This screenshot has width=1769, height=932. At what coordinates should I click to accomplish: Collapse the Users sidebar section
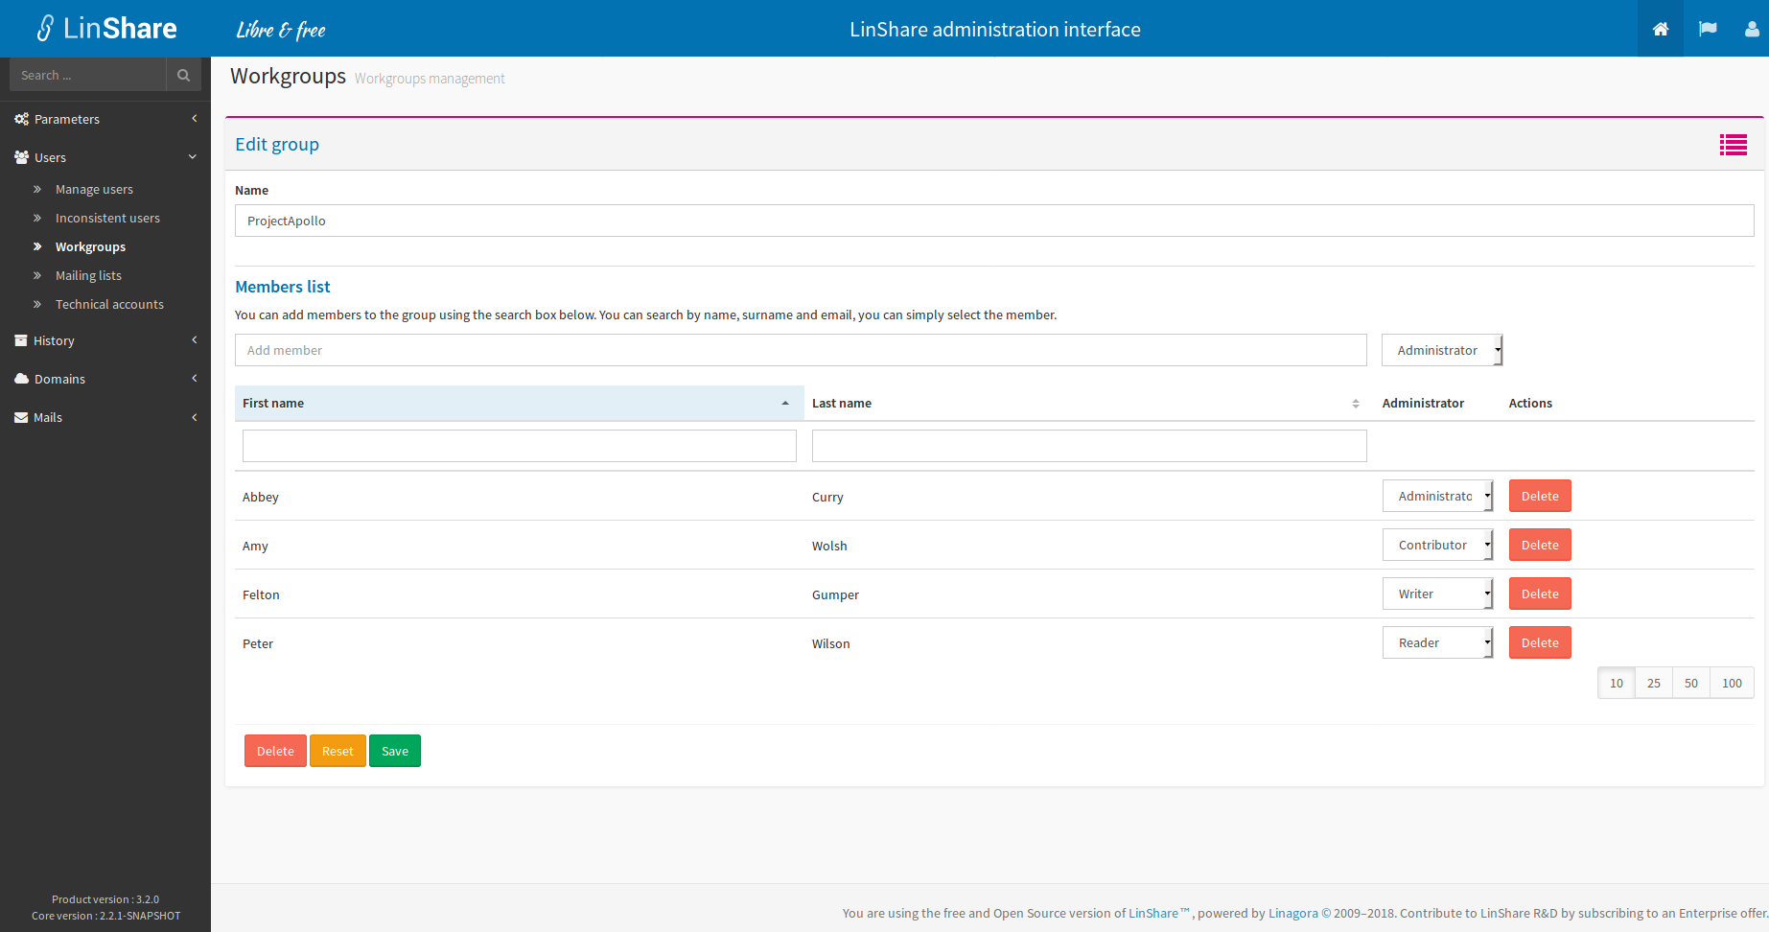click(105, 157)
